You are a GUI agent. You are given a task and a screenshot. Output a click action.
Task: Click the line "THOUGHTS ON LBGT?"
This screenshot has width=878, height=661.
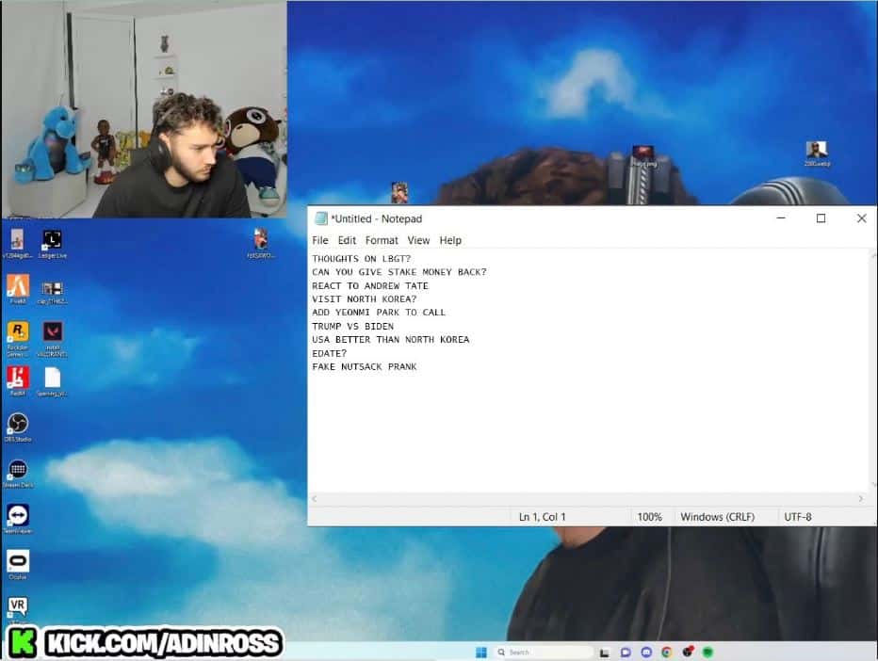361,259
